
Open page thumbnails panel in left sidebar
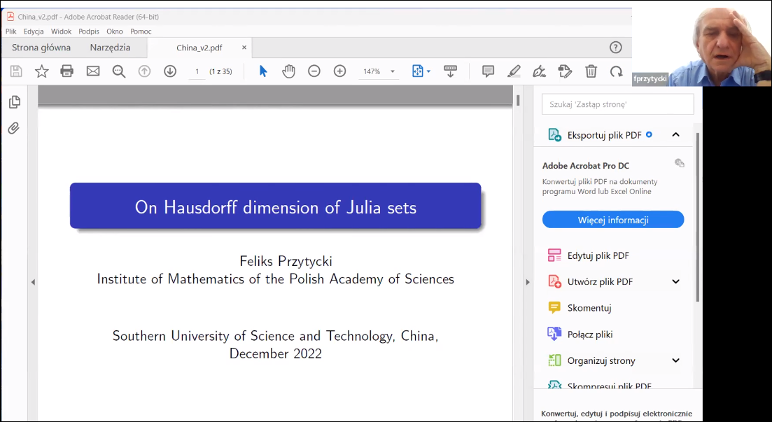coord(14,102)
